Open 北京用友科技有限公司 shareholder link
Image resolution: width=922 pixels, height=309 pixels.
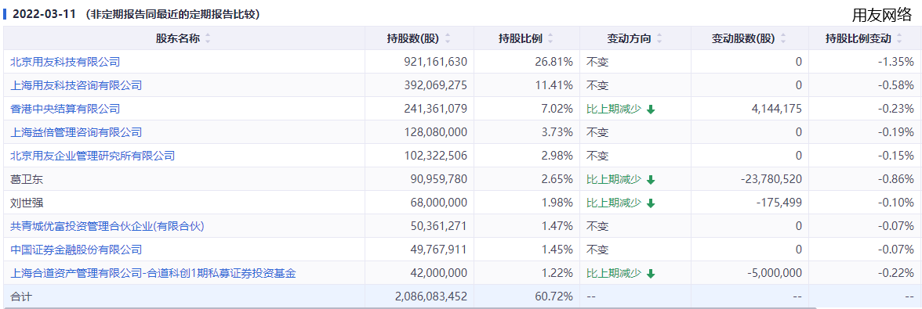65,62
